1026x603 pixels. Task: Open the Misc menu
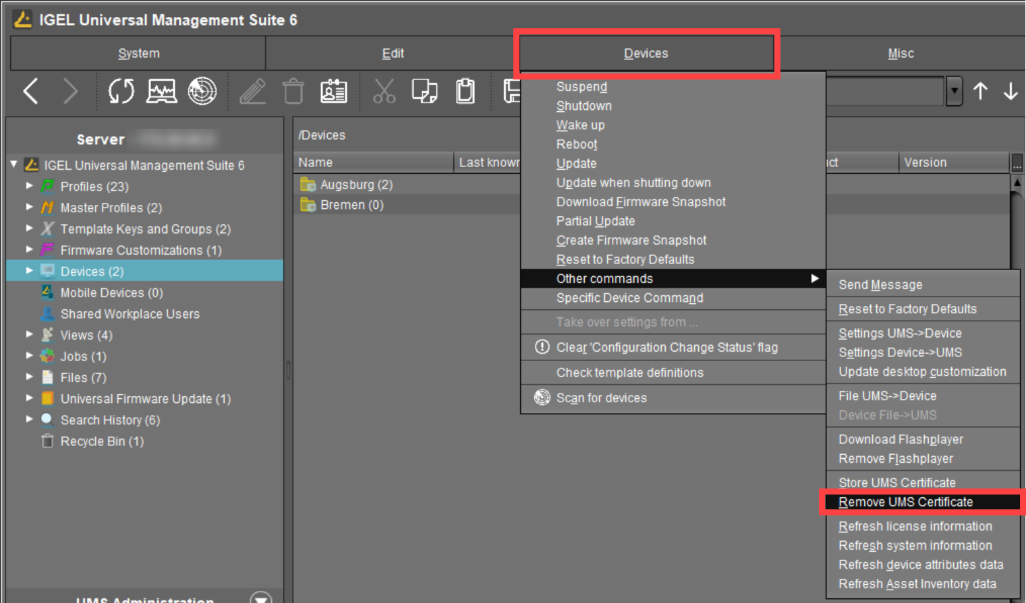tap(901, 53)
